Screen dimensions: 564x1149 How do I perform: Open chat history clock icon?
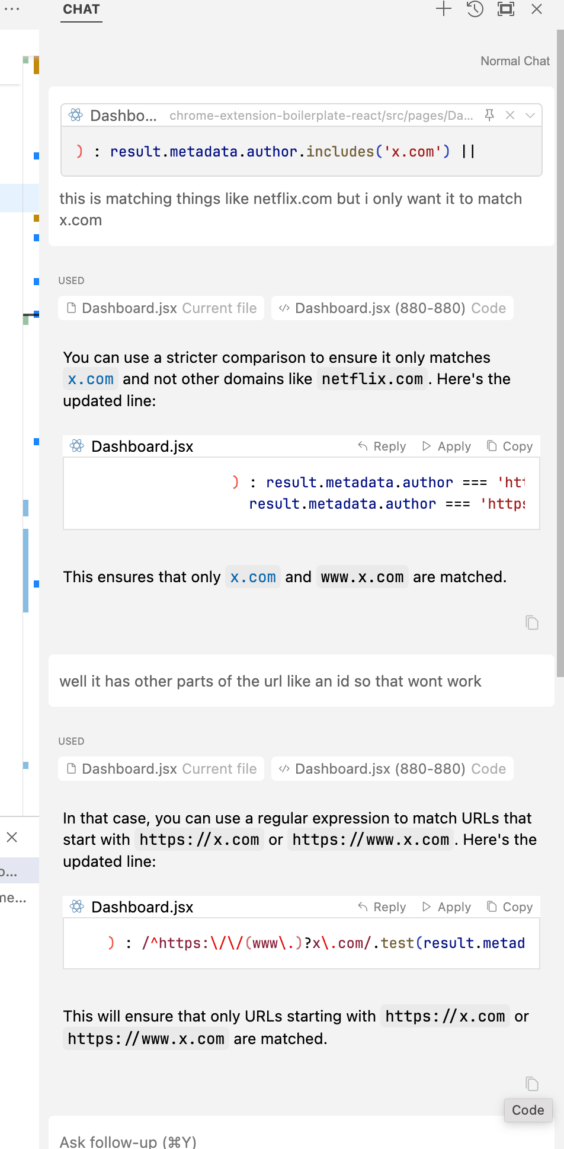click(475, 9)
